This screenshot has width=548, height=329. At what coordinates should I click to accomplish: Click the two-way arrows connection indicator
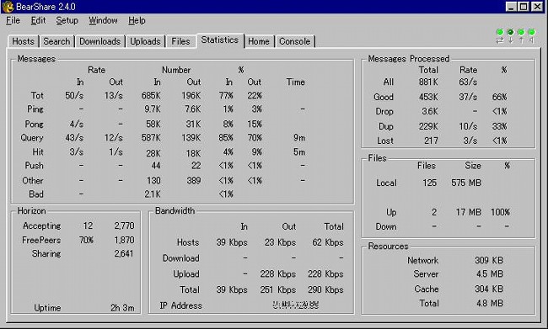[x=500, y=40]
